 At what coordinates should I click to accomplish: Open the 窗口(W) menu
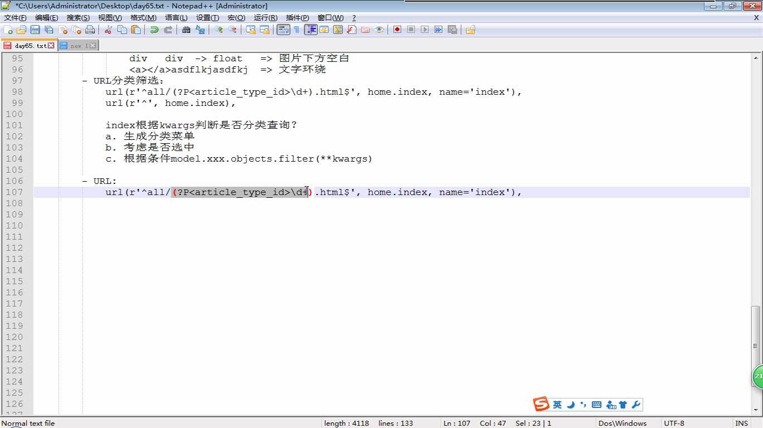[x=331, y=18]
